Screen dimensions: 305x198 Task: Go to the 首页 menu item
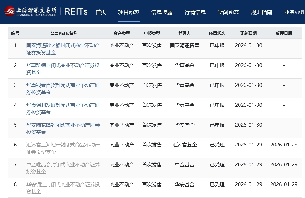click(x=101, y=12)
